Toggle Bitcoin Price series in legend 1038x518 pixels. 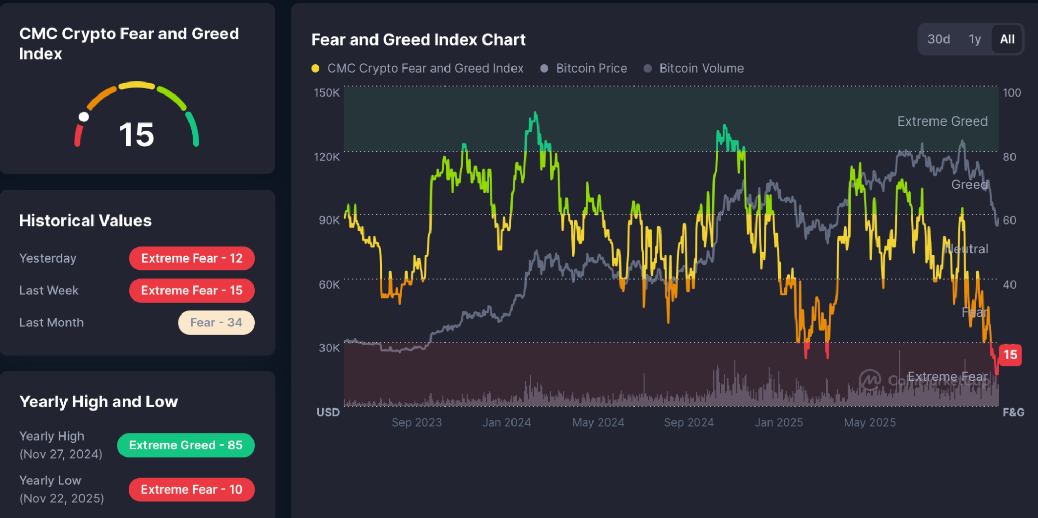(591, 69)
